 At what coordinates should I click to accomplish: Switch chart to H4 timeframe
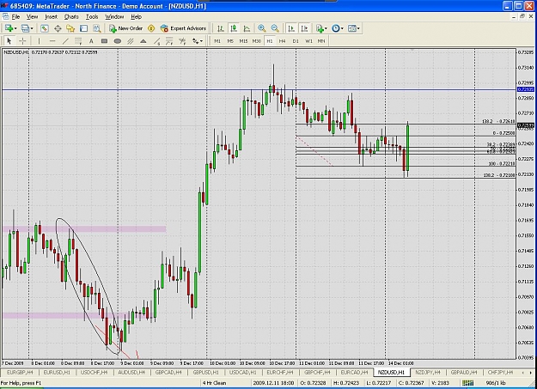coord(282,41)
